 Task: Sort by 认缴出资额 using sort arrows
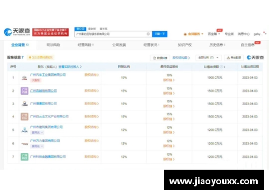pos(224,67)
